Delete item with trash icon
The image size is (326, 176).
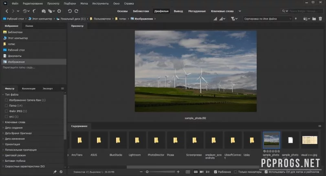coord(320,19)
